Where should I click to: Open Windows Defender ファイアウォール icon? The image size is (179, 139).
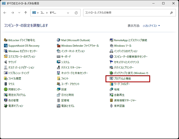(x=58, y=46)
